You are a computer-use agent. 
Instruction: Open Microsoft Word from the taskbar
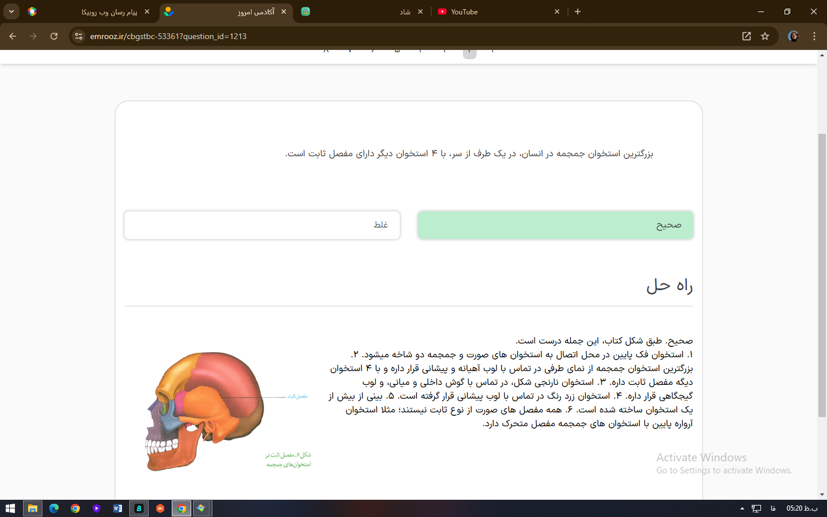coord(118,508)
